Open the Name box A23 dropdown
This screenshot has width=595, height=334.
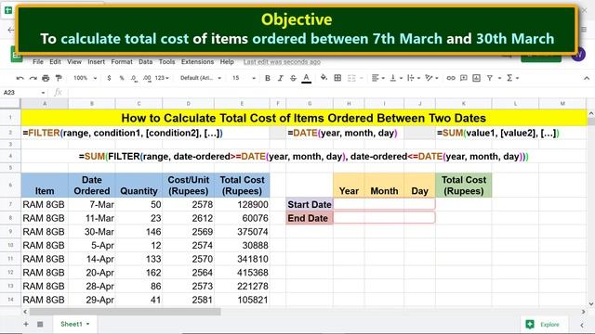(43, 93)
